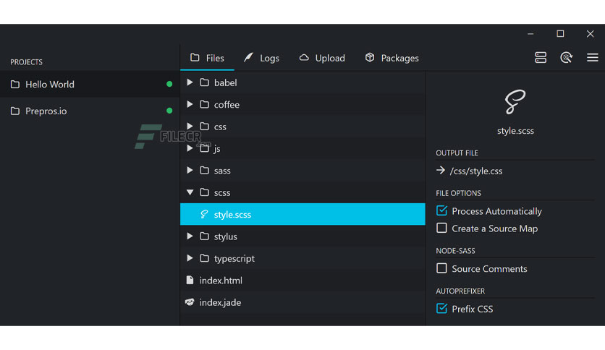This screenshot has width=605, height=350.
Task: Expand the js folder arrow
Action: [190, 148]
